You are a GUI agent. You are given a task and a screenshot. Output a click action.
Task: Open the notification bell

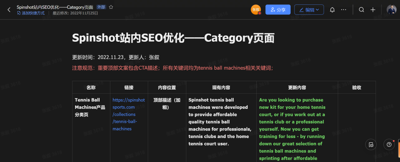[332, 10]
